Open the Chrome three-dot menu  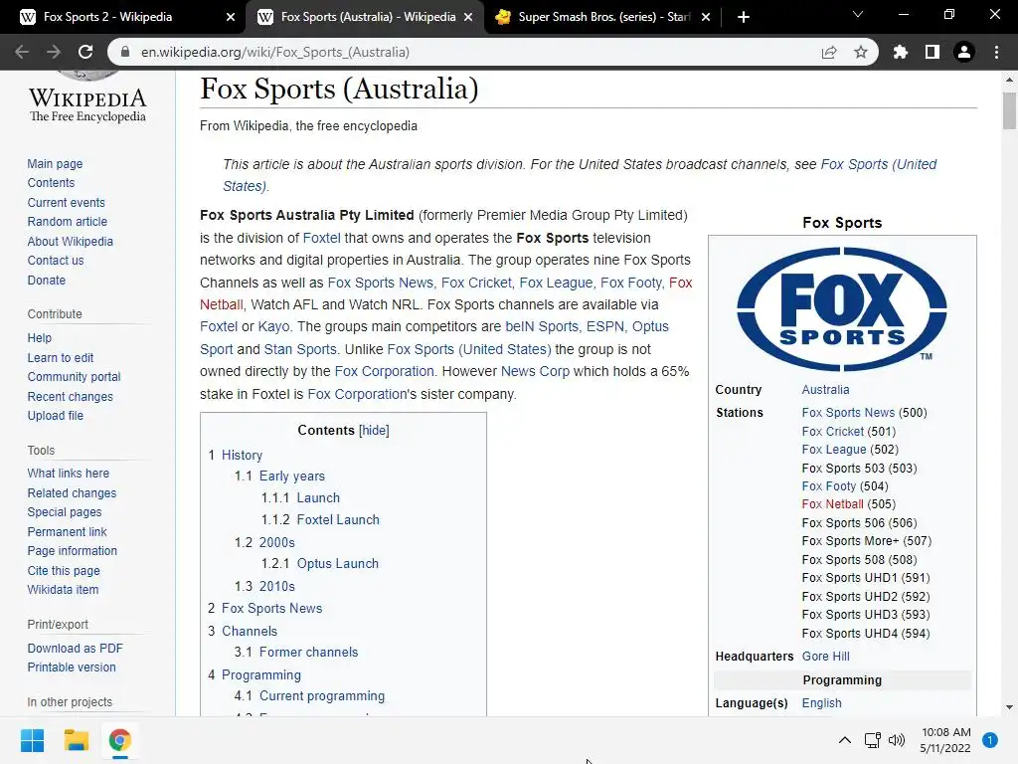point(996,52)
